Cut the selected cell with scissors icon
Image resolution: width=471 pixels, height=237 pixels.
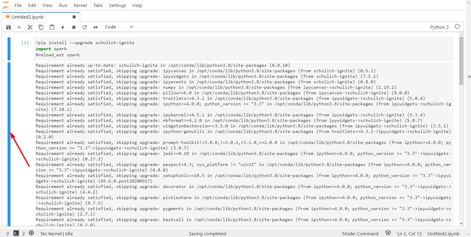point(30,27)
